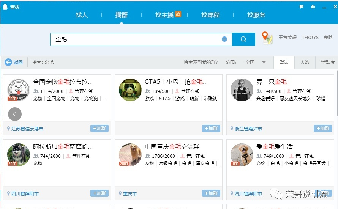Join 养一只金毛 group with +加群
Viewport: 338px width, 209px height.
pyautogui.click(x=323, y=129)
